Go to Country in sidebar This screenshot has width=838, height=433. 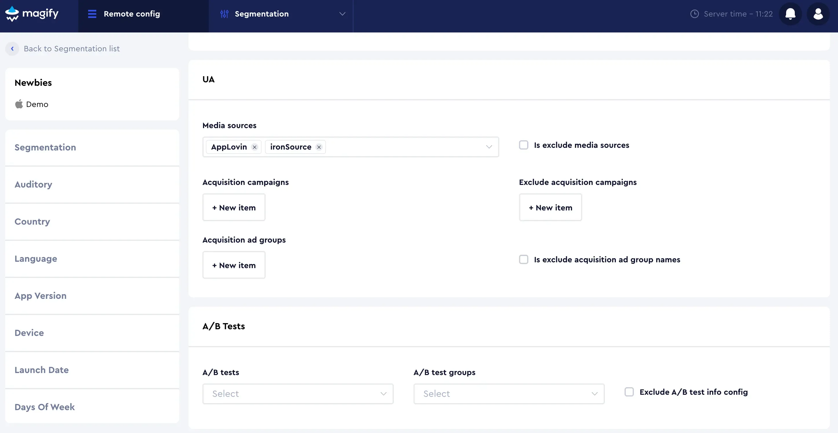click(32, 222)
